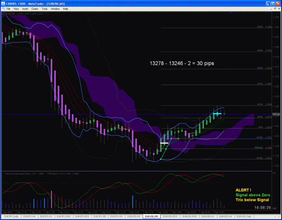Switch to the EURUSD,H4 chart tab
The width and height of the screenshot is (282, 220).
pos(225,216)
